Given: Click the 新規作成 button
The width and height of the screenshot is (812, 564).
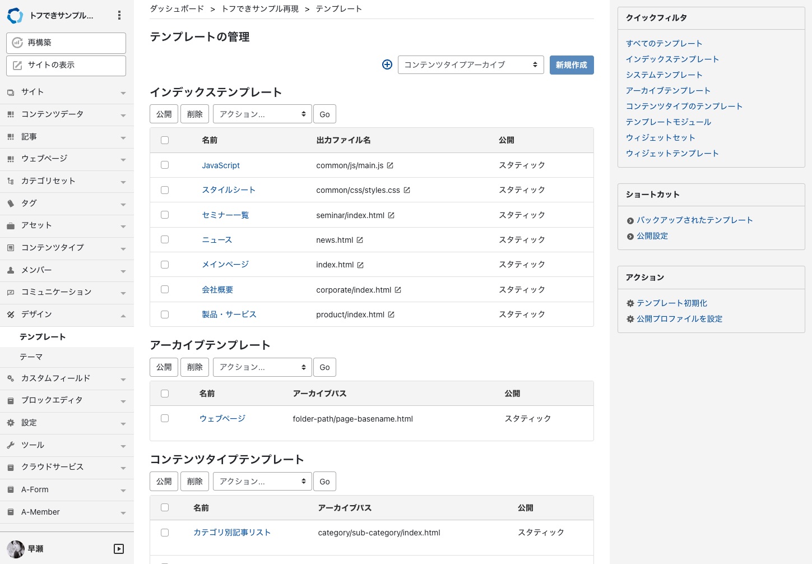Looking at the screenshot, I should coord(572,65).
